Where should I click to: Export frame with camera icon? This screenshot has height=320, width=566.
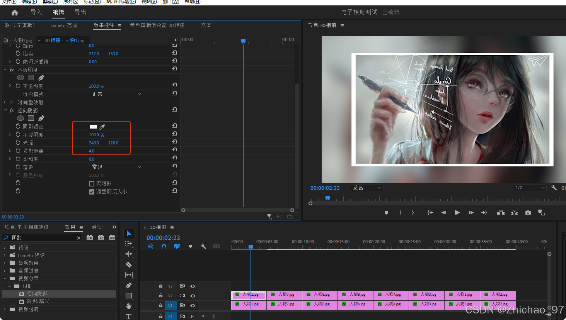[528, 213]
